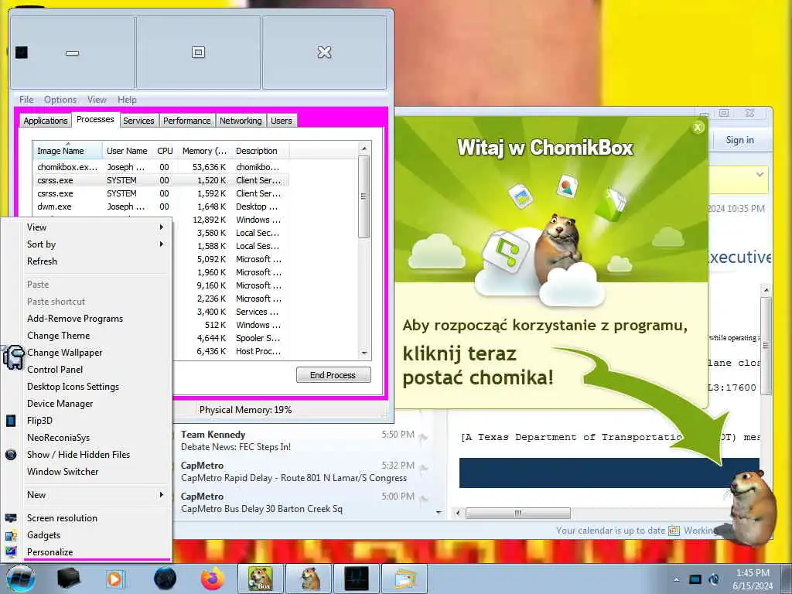Open the Task Manager View menu

tap(97, 100)
